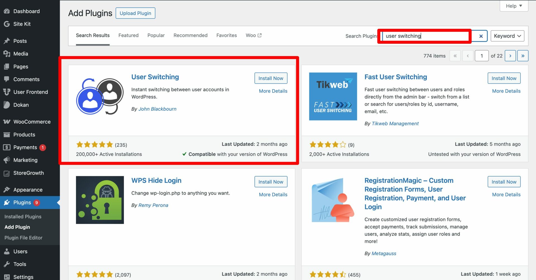The width and height of the screenshot is (536, 280).
Task: Click the Pages icon in sidebar
Action: click(x=7, y=66)
